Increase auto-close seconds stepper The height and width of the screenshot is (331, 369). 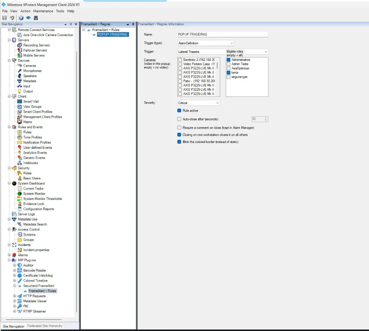(x=266, y=118)
